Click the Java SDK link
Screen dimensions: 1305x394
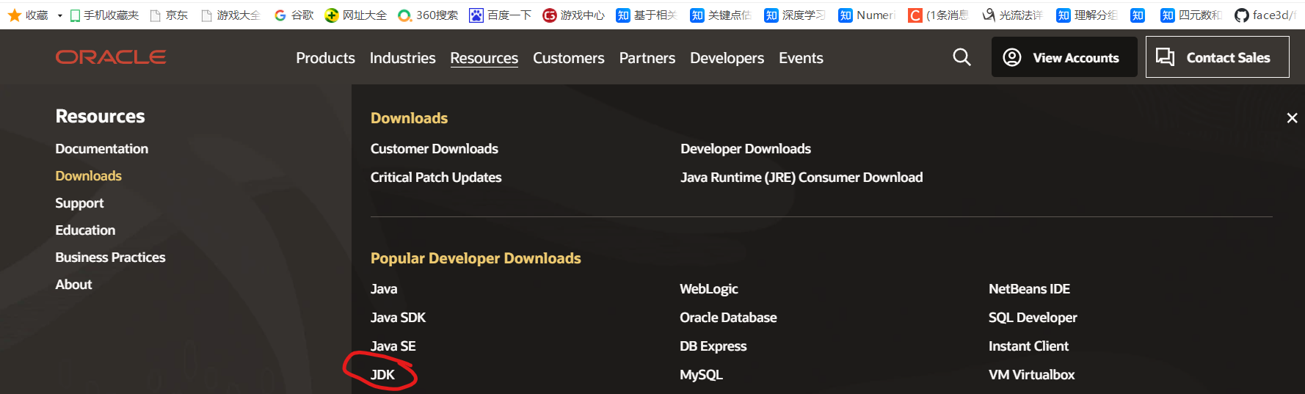[x=398, y=318]
